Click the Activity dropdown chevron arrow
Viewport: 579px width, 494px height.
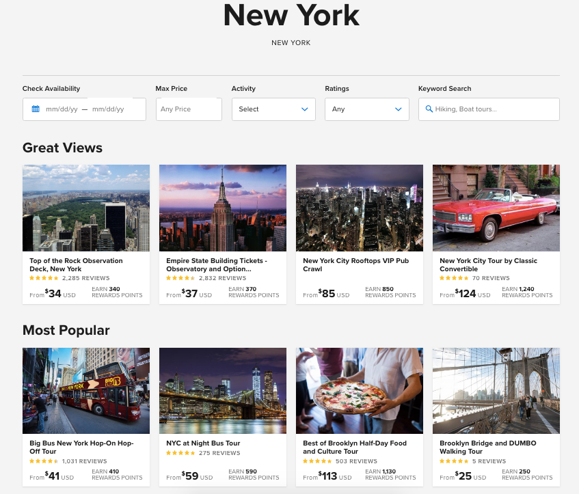tap(305, 109)
